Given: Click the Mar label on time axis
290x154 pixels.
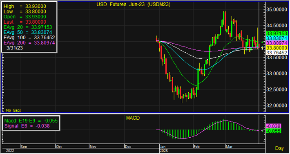Looking at the screenshot, I should (x=229, y=147).
